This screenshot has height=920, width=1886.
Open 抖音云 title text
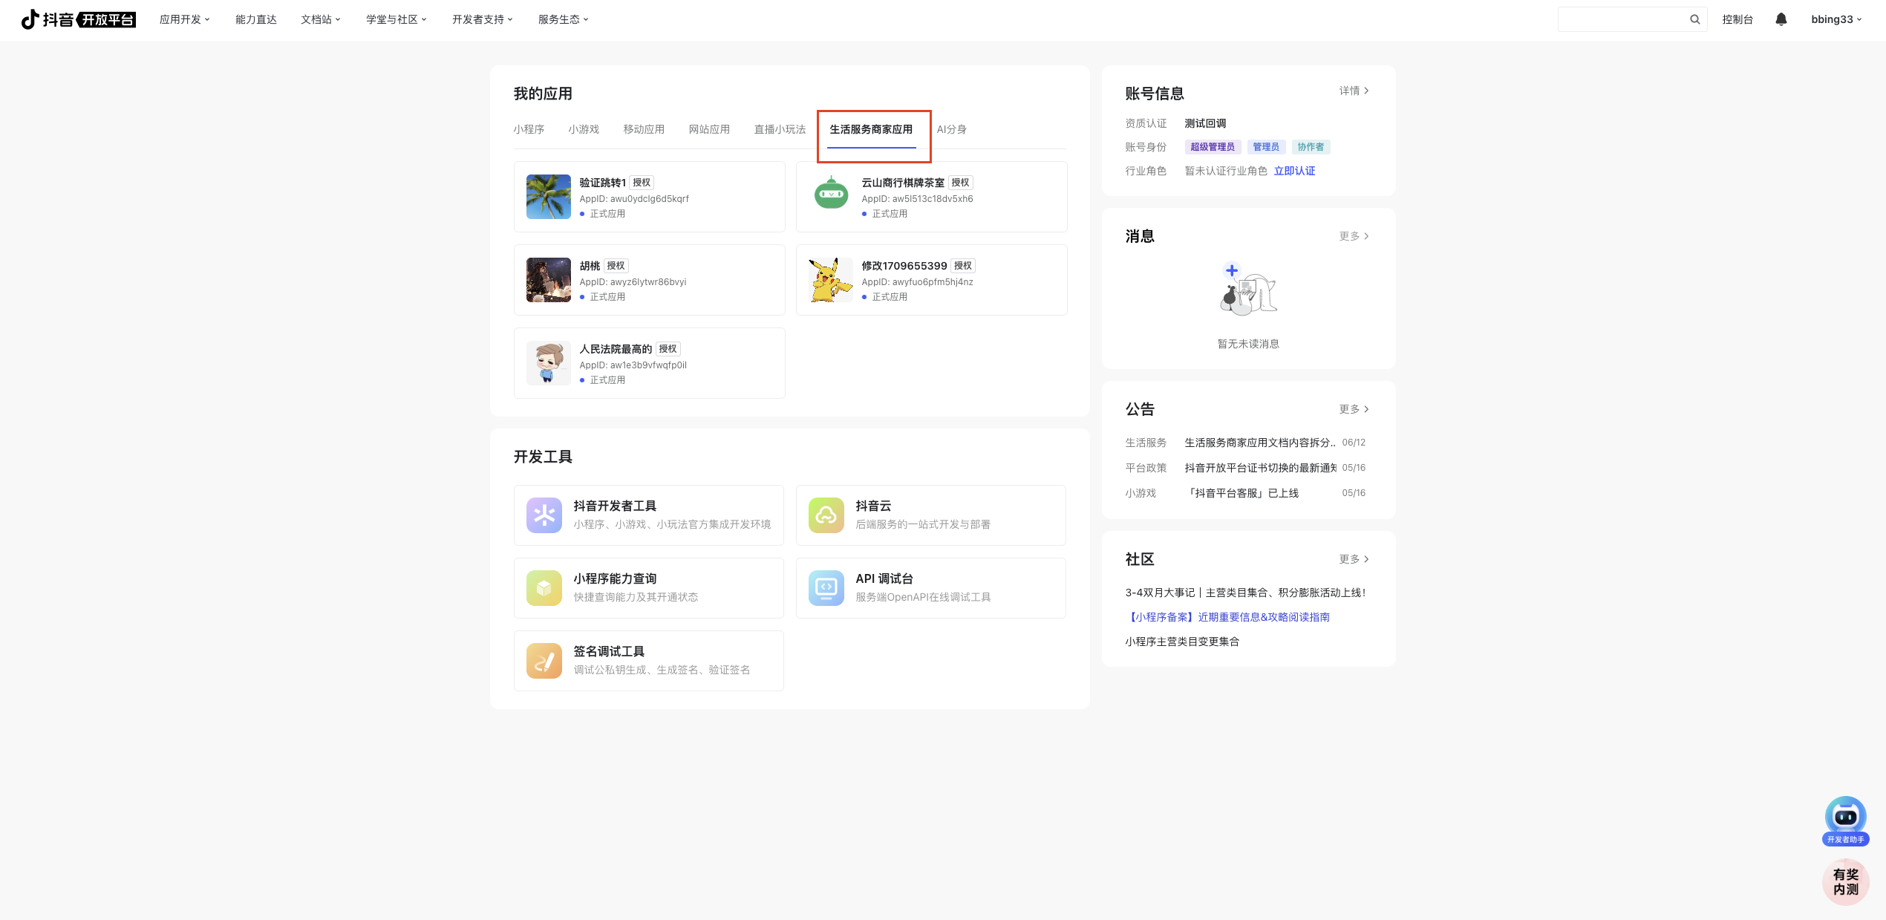coord(873,506)
